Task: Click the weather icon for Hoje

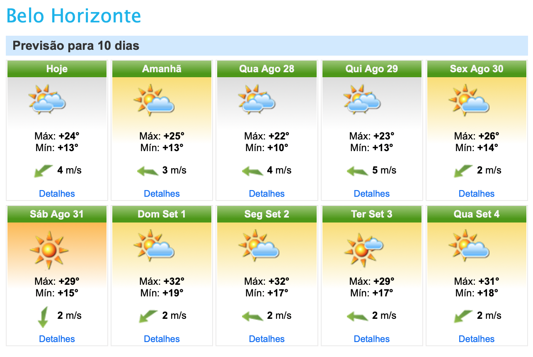Action: pos(47,99)
